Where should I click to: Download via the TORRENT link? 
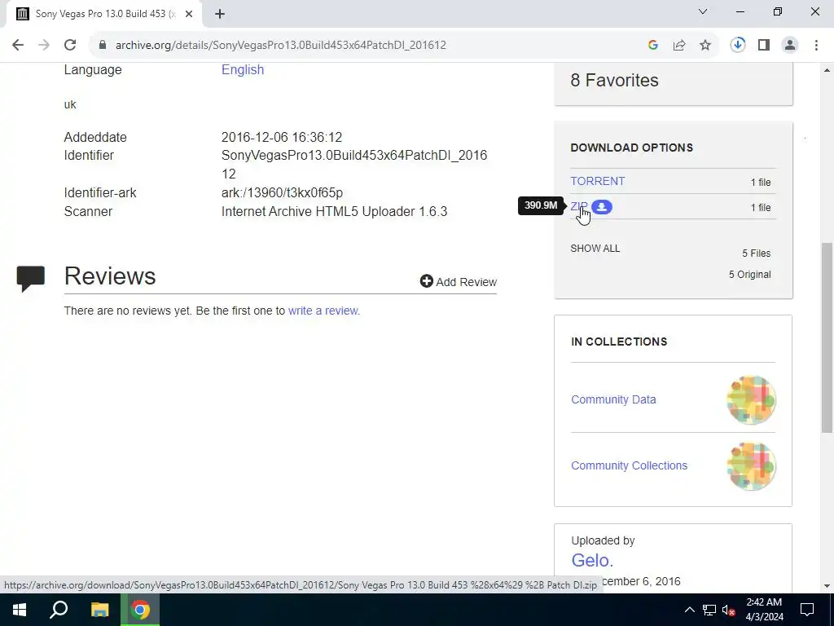(597, 181)
